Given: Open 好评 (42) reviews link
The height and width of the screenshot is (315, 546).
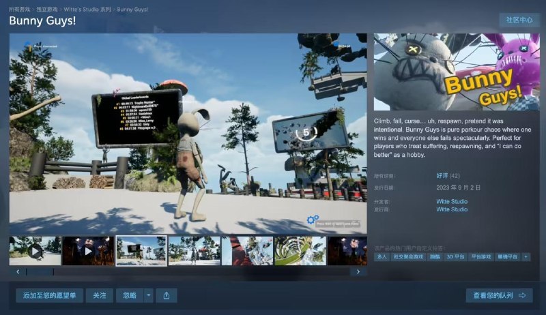Looking at the screenshot, I should tap(448, 176).
